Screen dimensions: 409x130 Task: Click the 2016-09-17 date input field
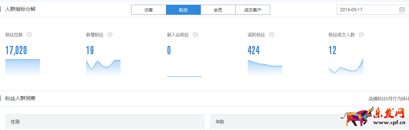(373, 10)
